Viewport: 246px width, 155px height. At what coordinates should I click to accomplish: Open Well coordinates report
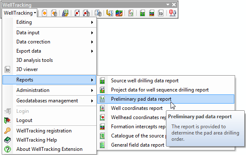coord(166,108)
